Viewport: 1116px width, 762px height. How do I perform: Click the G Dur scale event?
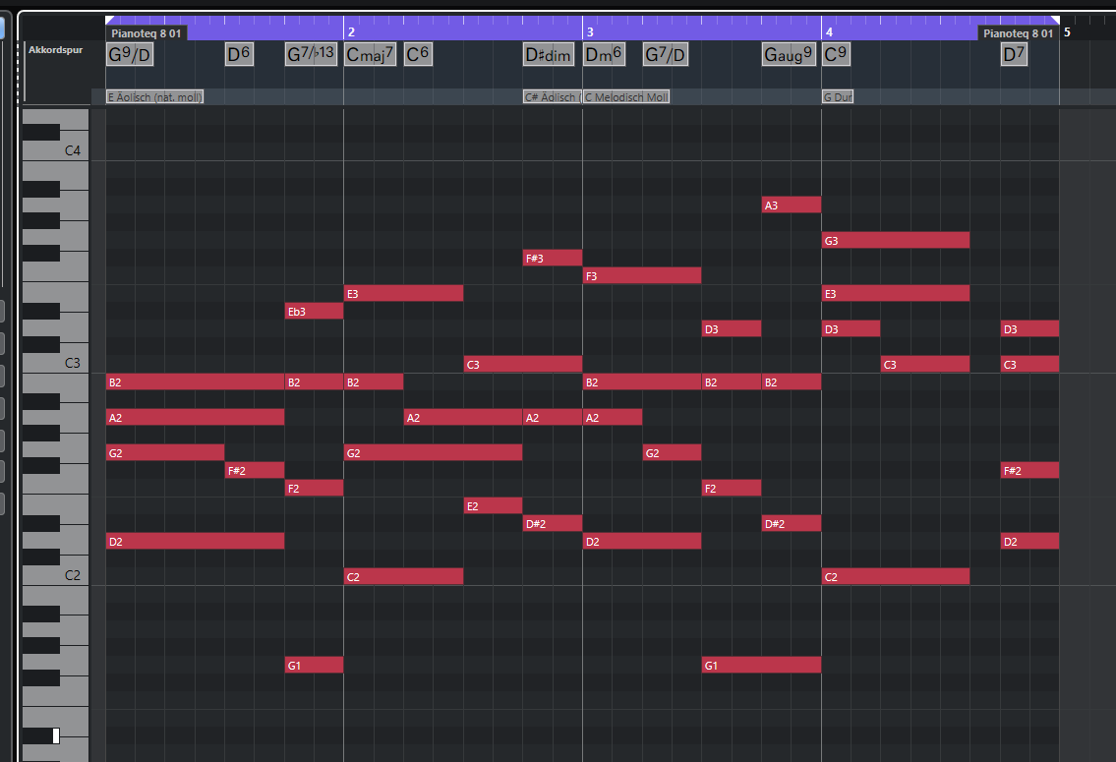click(x=838, y=97)
